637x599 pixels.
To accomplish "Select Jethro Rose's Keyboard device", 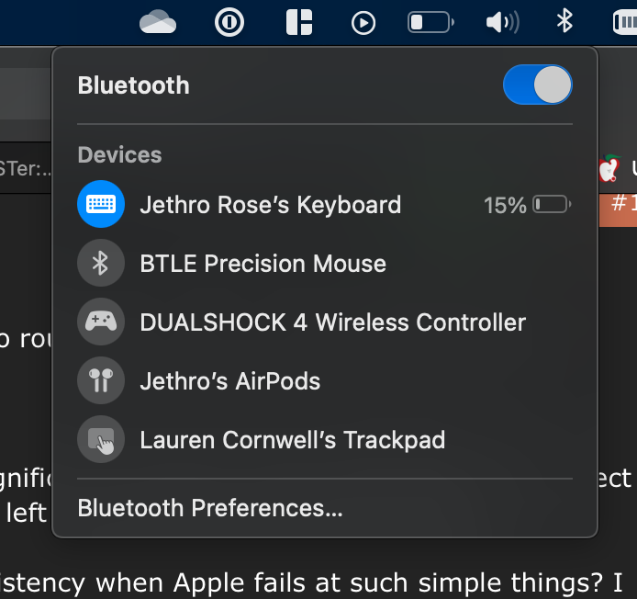I will click(x=270, y=204).
